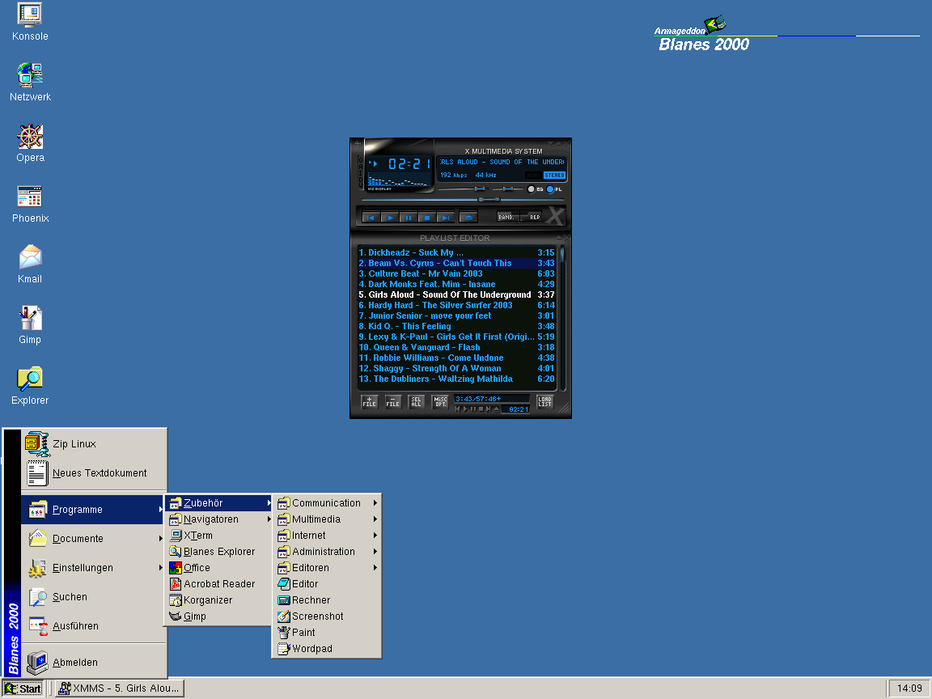This screenshot has width=932, height=699.
Task: Click the Screenshot tool icon
Action: [283, 616]
